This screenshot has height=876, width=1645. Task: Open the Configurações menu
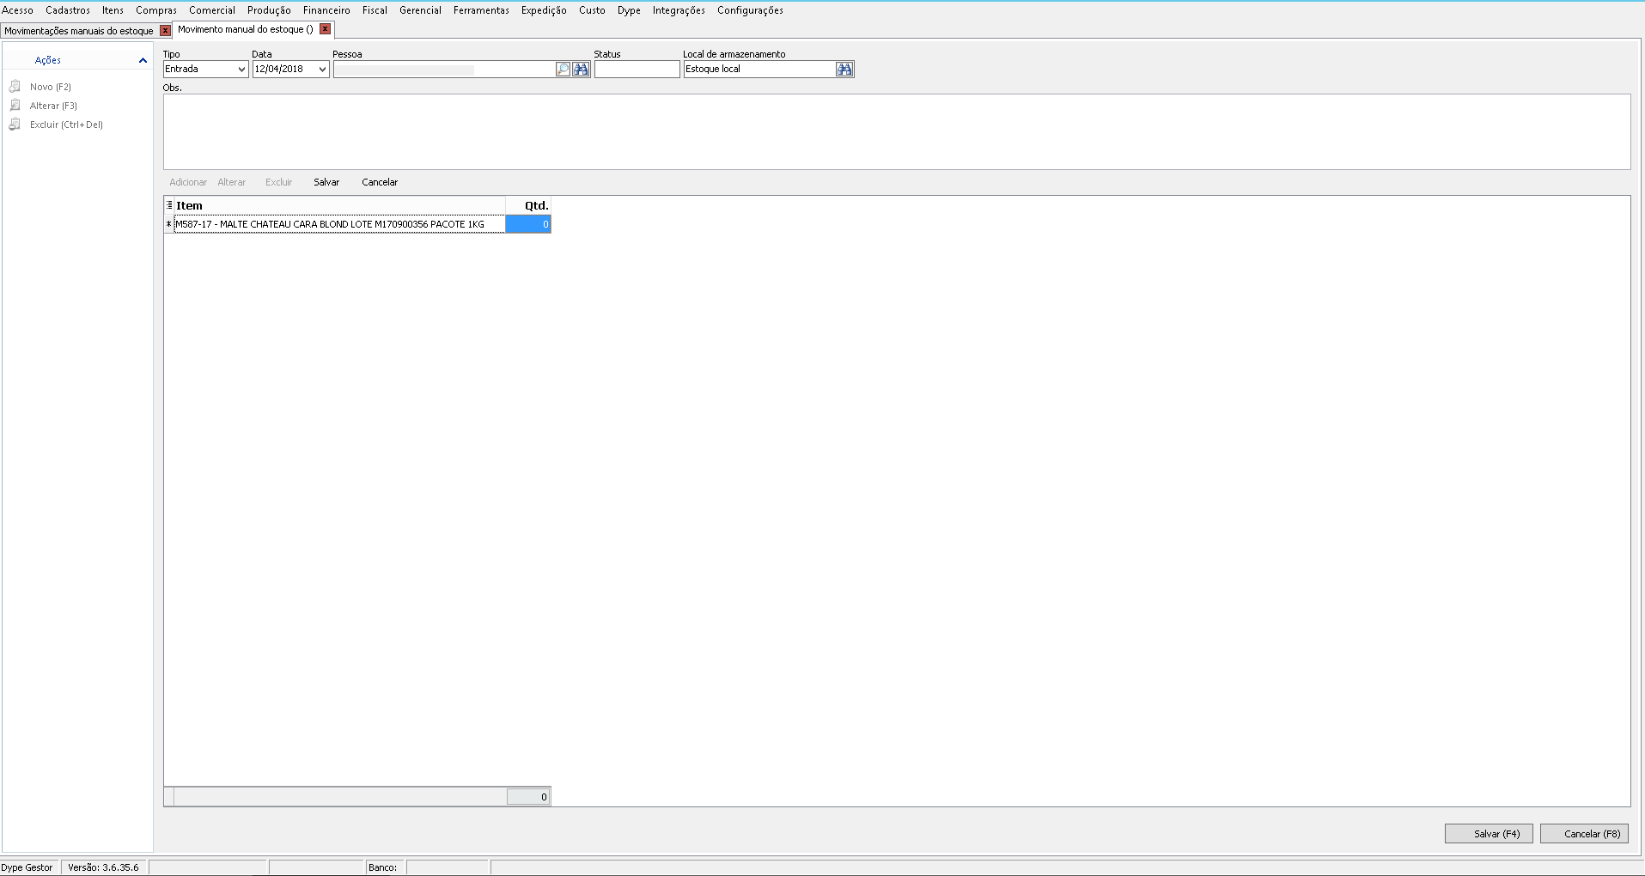(750, 10)
